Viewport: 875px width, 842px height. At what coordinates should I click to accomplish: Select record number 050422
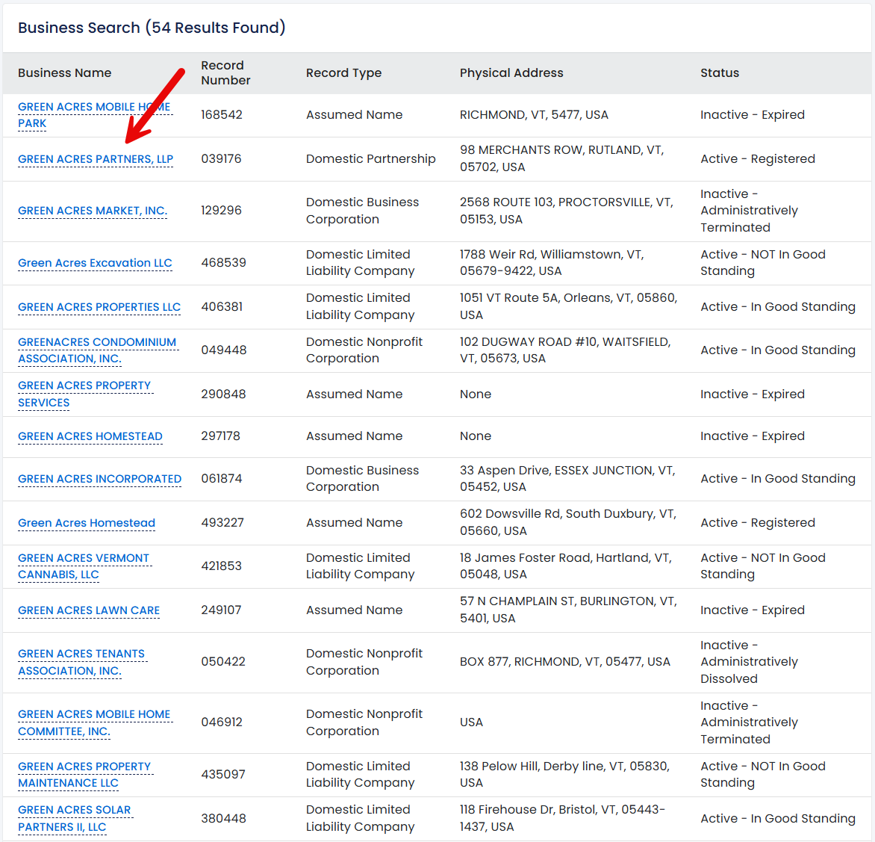click(223, 662)
